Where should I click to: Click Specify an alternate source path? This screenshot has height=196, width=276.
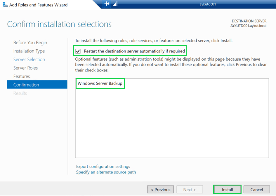(106, 172)
